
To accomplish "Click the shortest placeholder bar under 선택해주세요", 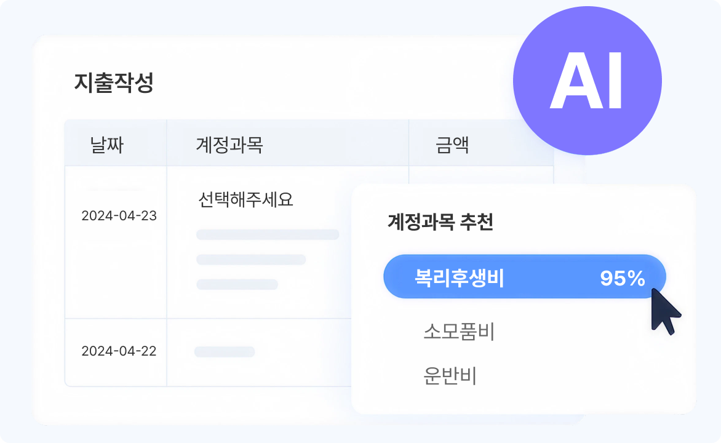I will pos(237,284).
